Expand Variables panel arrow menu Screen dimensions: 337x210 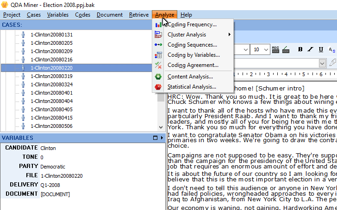coord(162,138)
